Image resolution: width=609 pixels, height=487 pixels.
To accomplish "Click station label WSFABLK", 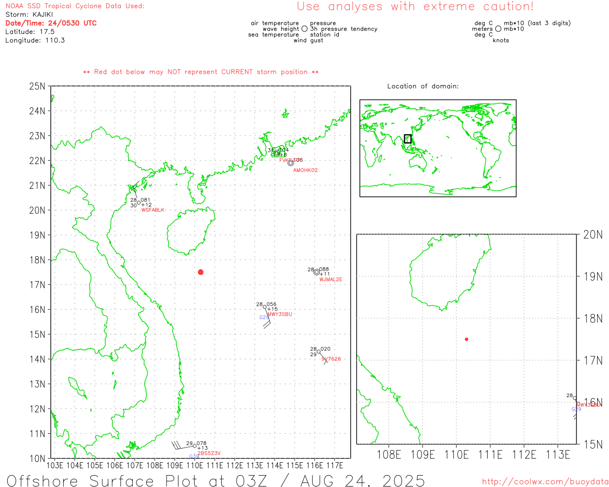I will [x=153, y=210].
